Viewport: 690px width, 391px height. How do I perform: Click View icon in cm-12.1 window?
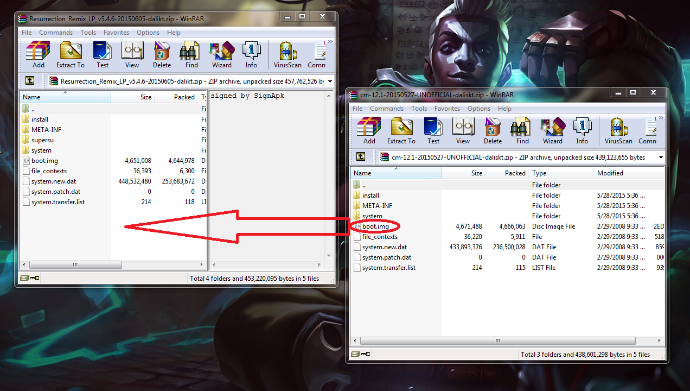[463, 130]
